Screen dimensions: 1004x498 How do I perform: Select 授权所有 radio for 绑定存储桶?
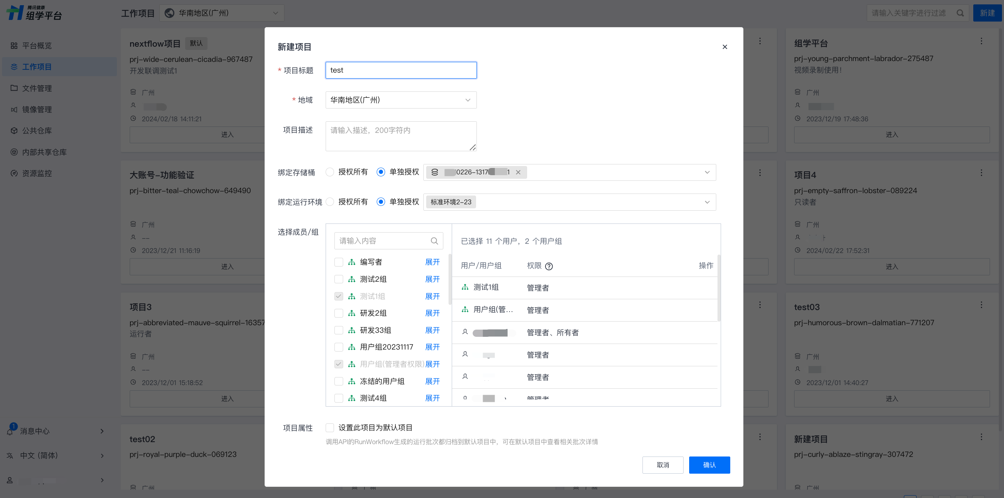(x=330, y=172)
